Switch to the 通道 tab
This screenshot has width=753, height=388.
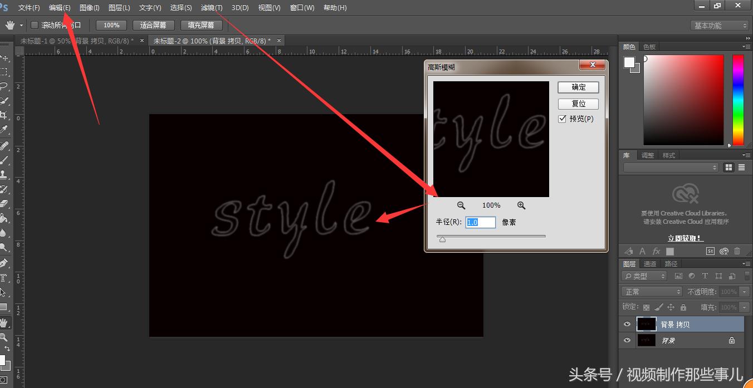(x=650, y=264)
